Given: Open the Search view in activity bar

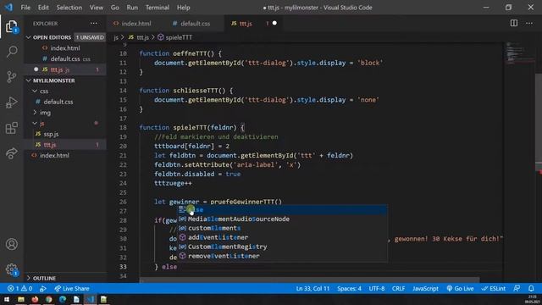Looking at the screenshot, I should click(x=11, y=52).
